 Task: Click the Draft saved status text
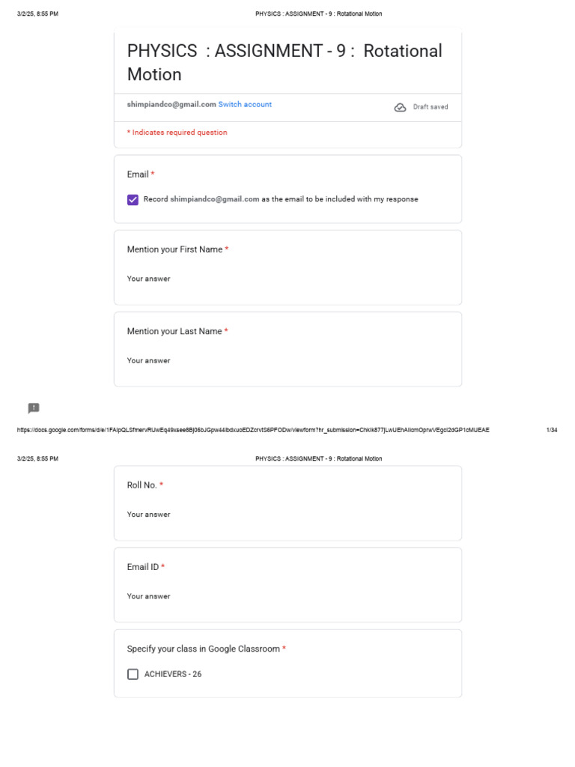point(431,107)
